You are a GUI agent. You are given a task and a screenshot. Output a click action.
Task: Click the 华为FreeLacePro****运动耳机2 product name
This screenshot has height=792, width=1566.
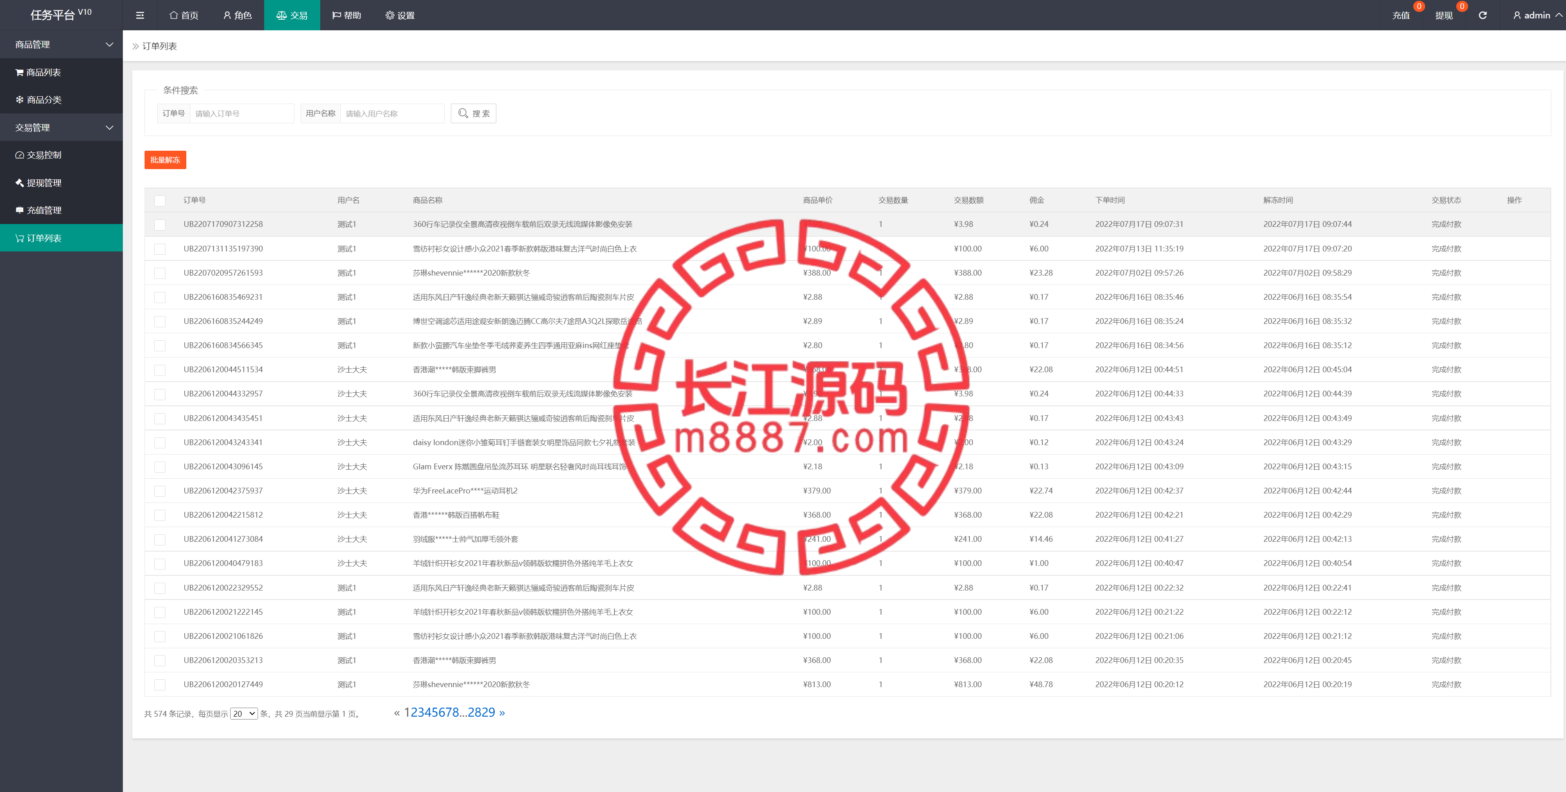coord(465,491)
